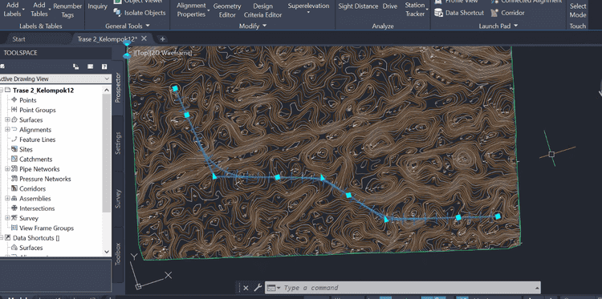Click the Isolate Objects icon
Screen dimensions: 602x299
point(117,13)
